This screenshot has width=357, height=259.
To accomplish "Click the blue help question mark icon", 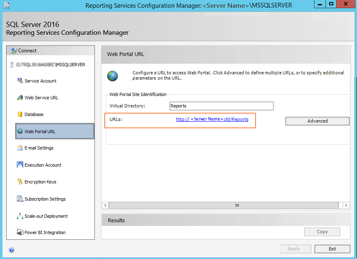I will tap(11, 250).
